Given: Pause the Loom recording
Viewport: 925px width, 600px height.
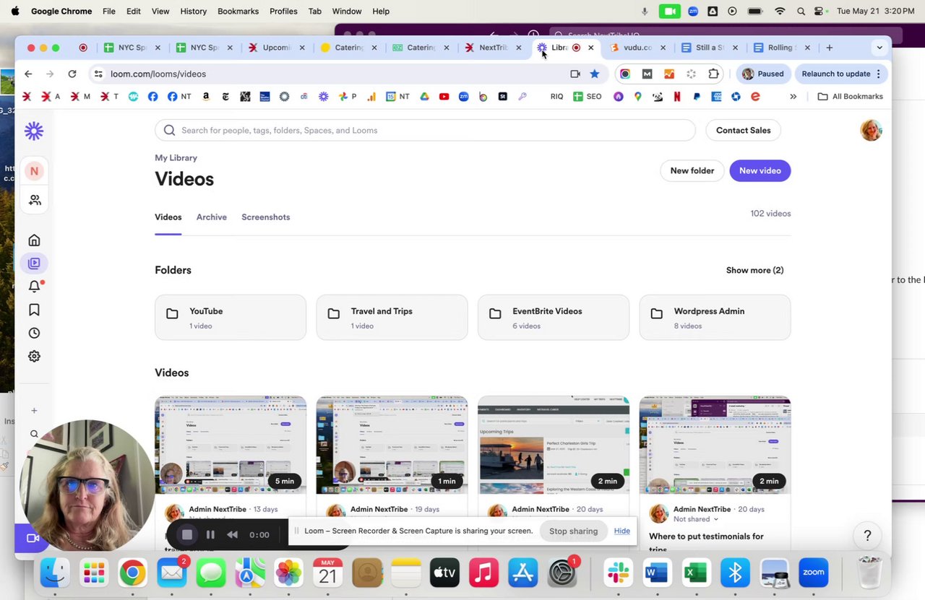Looking at the screenshot, I should point(210,534).
